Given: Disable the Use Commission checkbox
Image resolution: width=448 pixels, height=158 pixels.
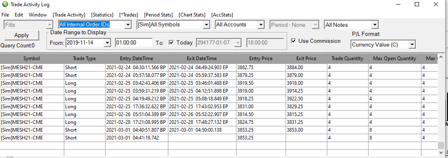Looking at the screenshot, I should point(294,41).
